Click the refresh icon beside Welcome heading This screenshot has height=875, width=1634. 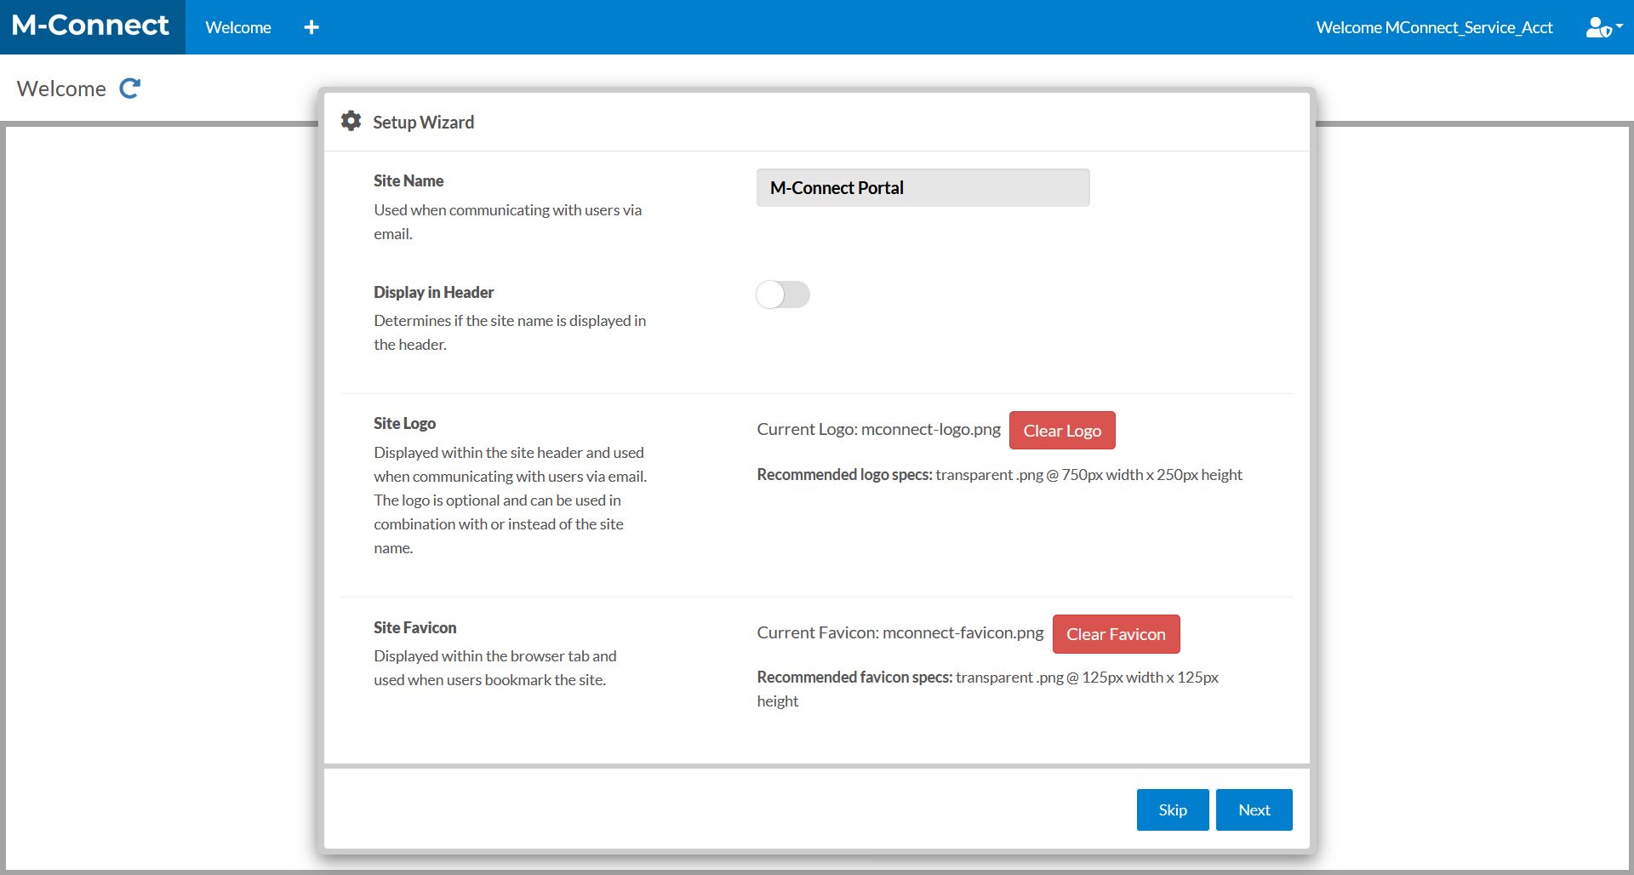pos(130,89)
